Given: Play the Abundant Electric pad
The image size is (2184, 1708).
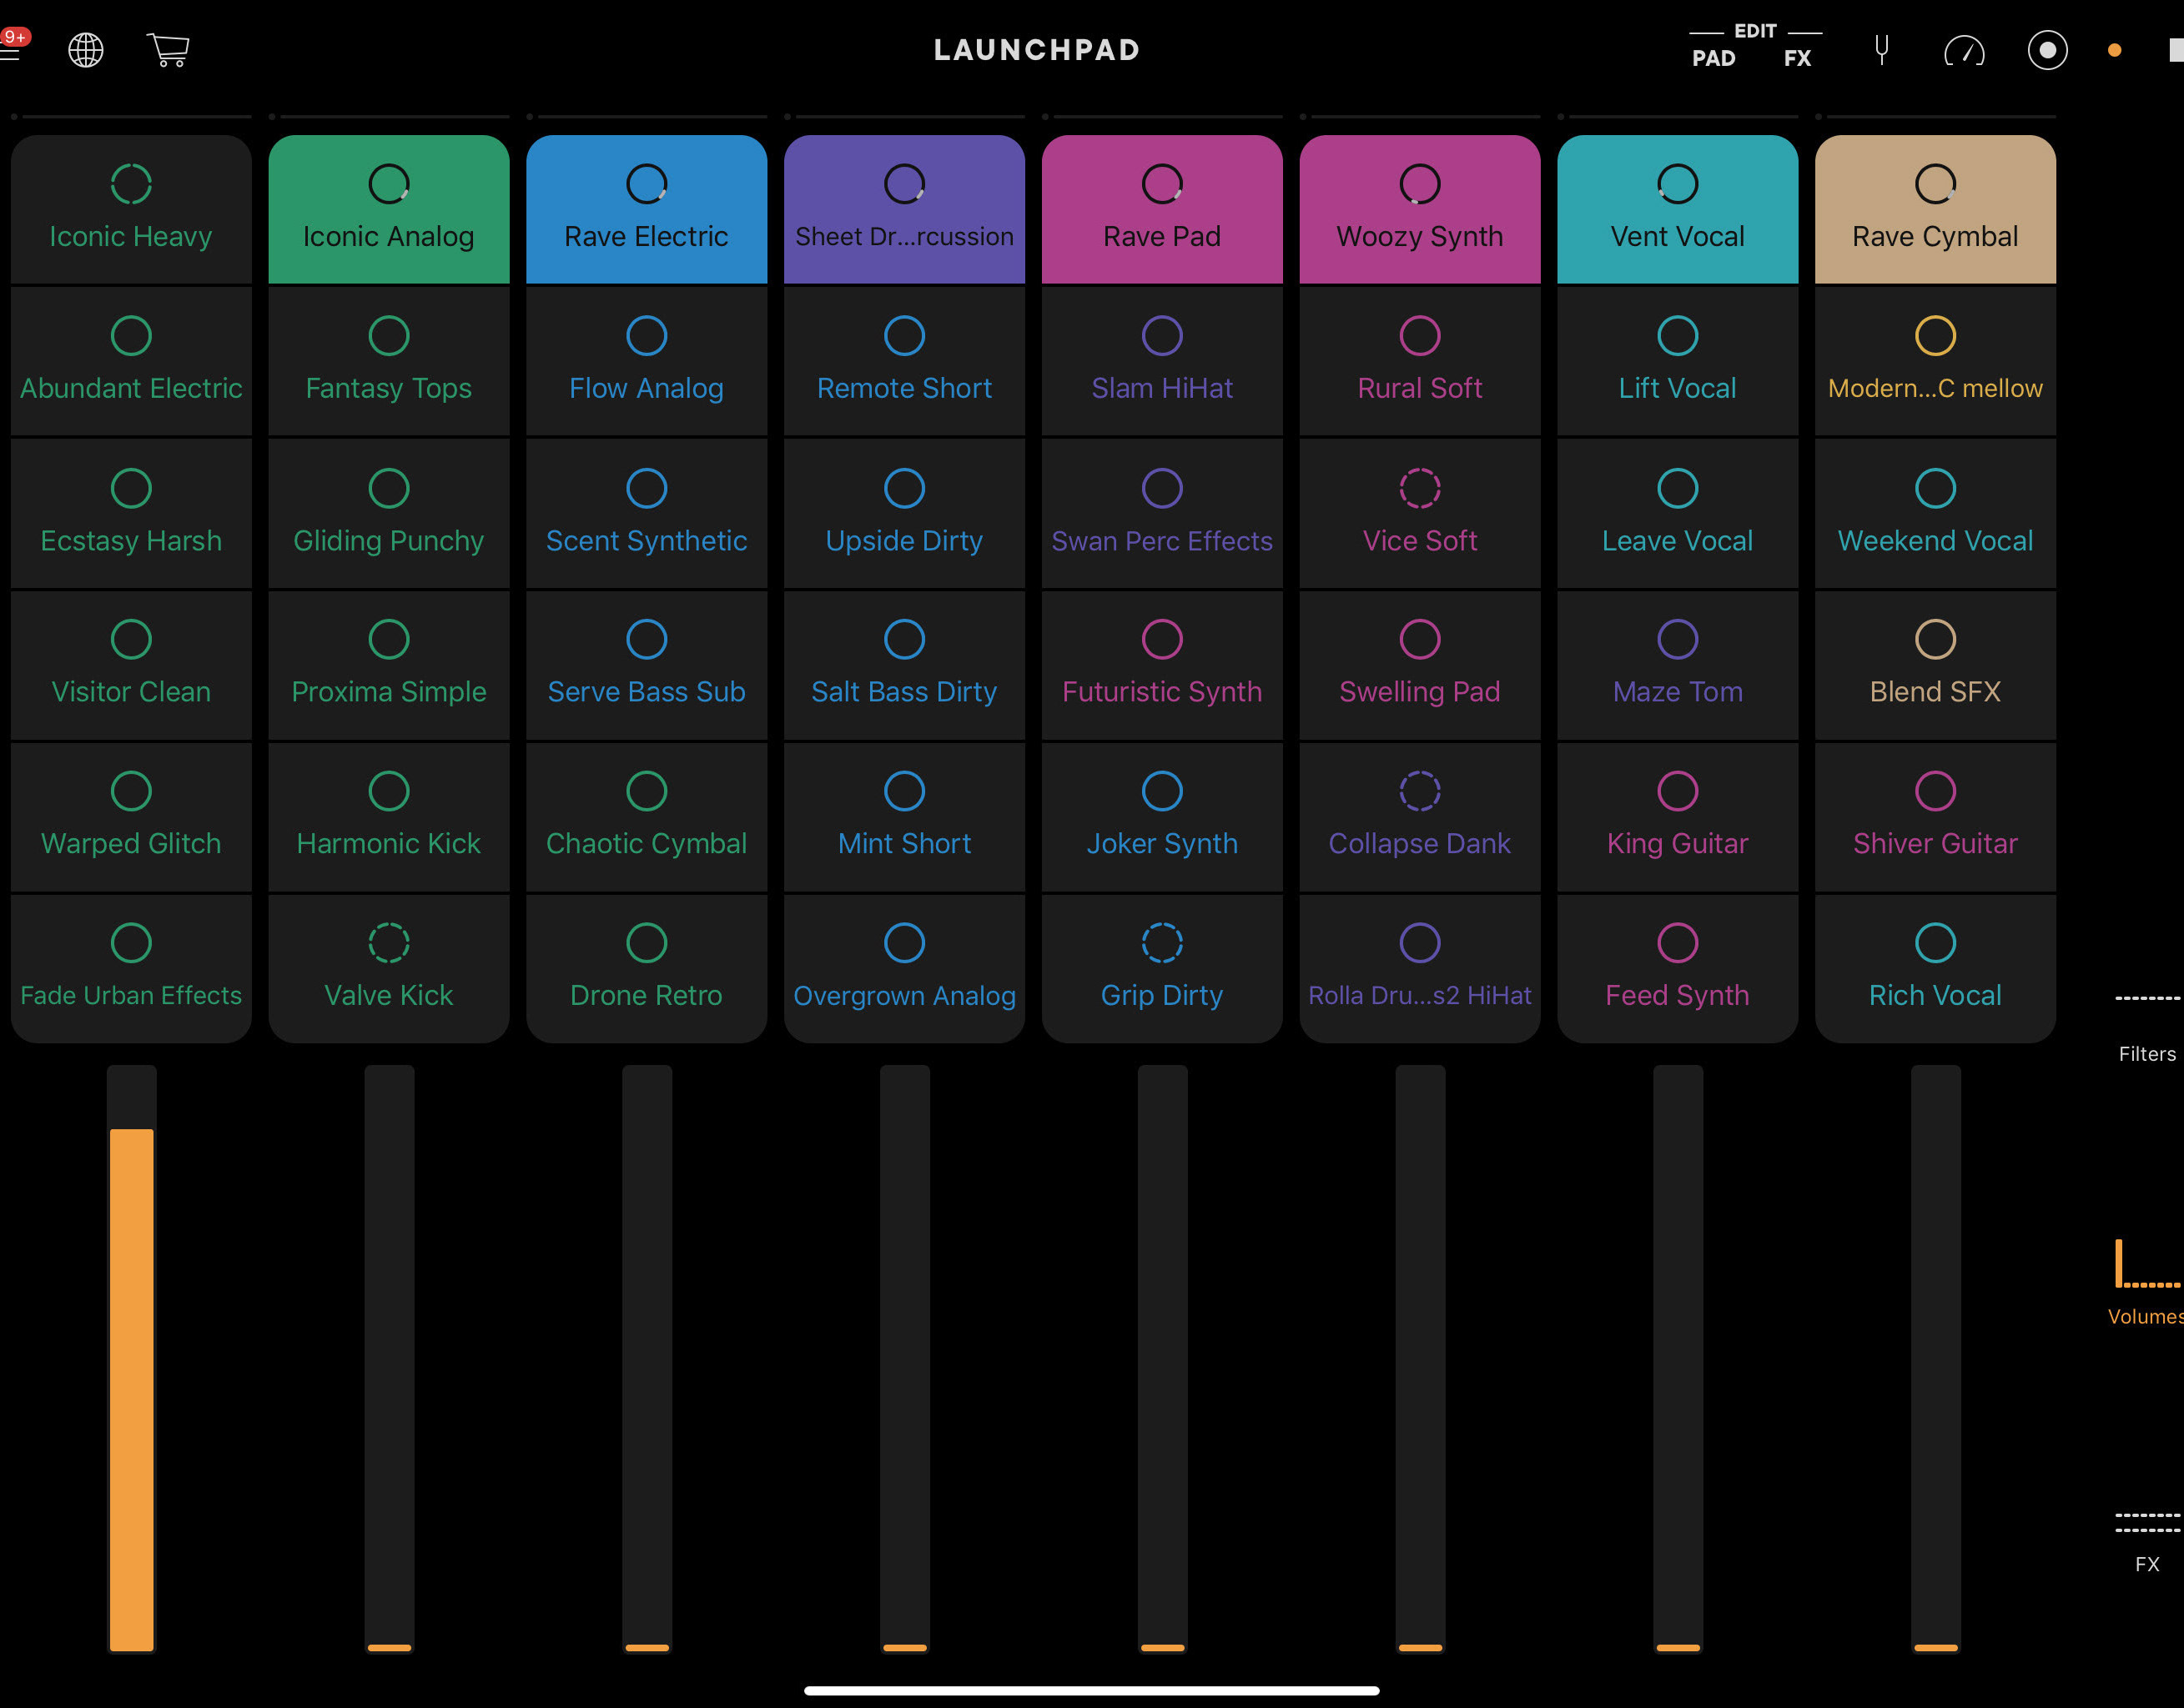Looking at the screenshot, I should click(x=131, y=361).
